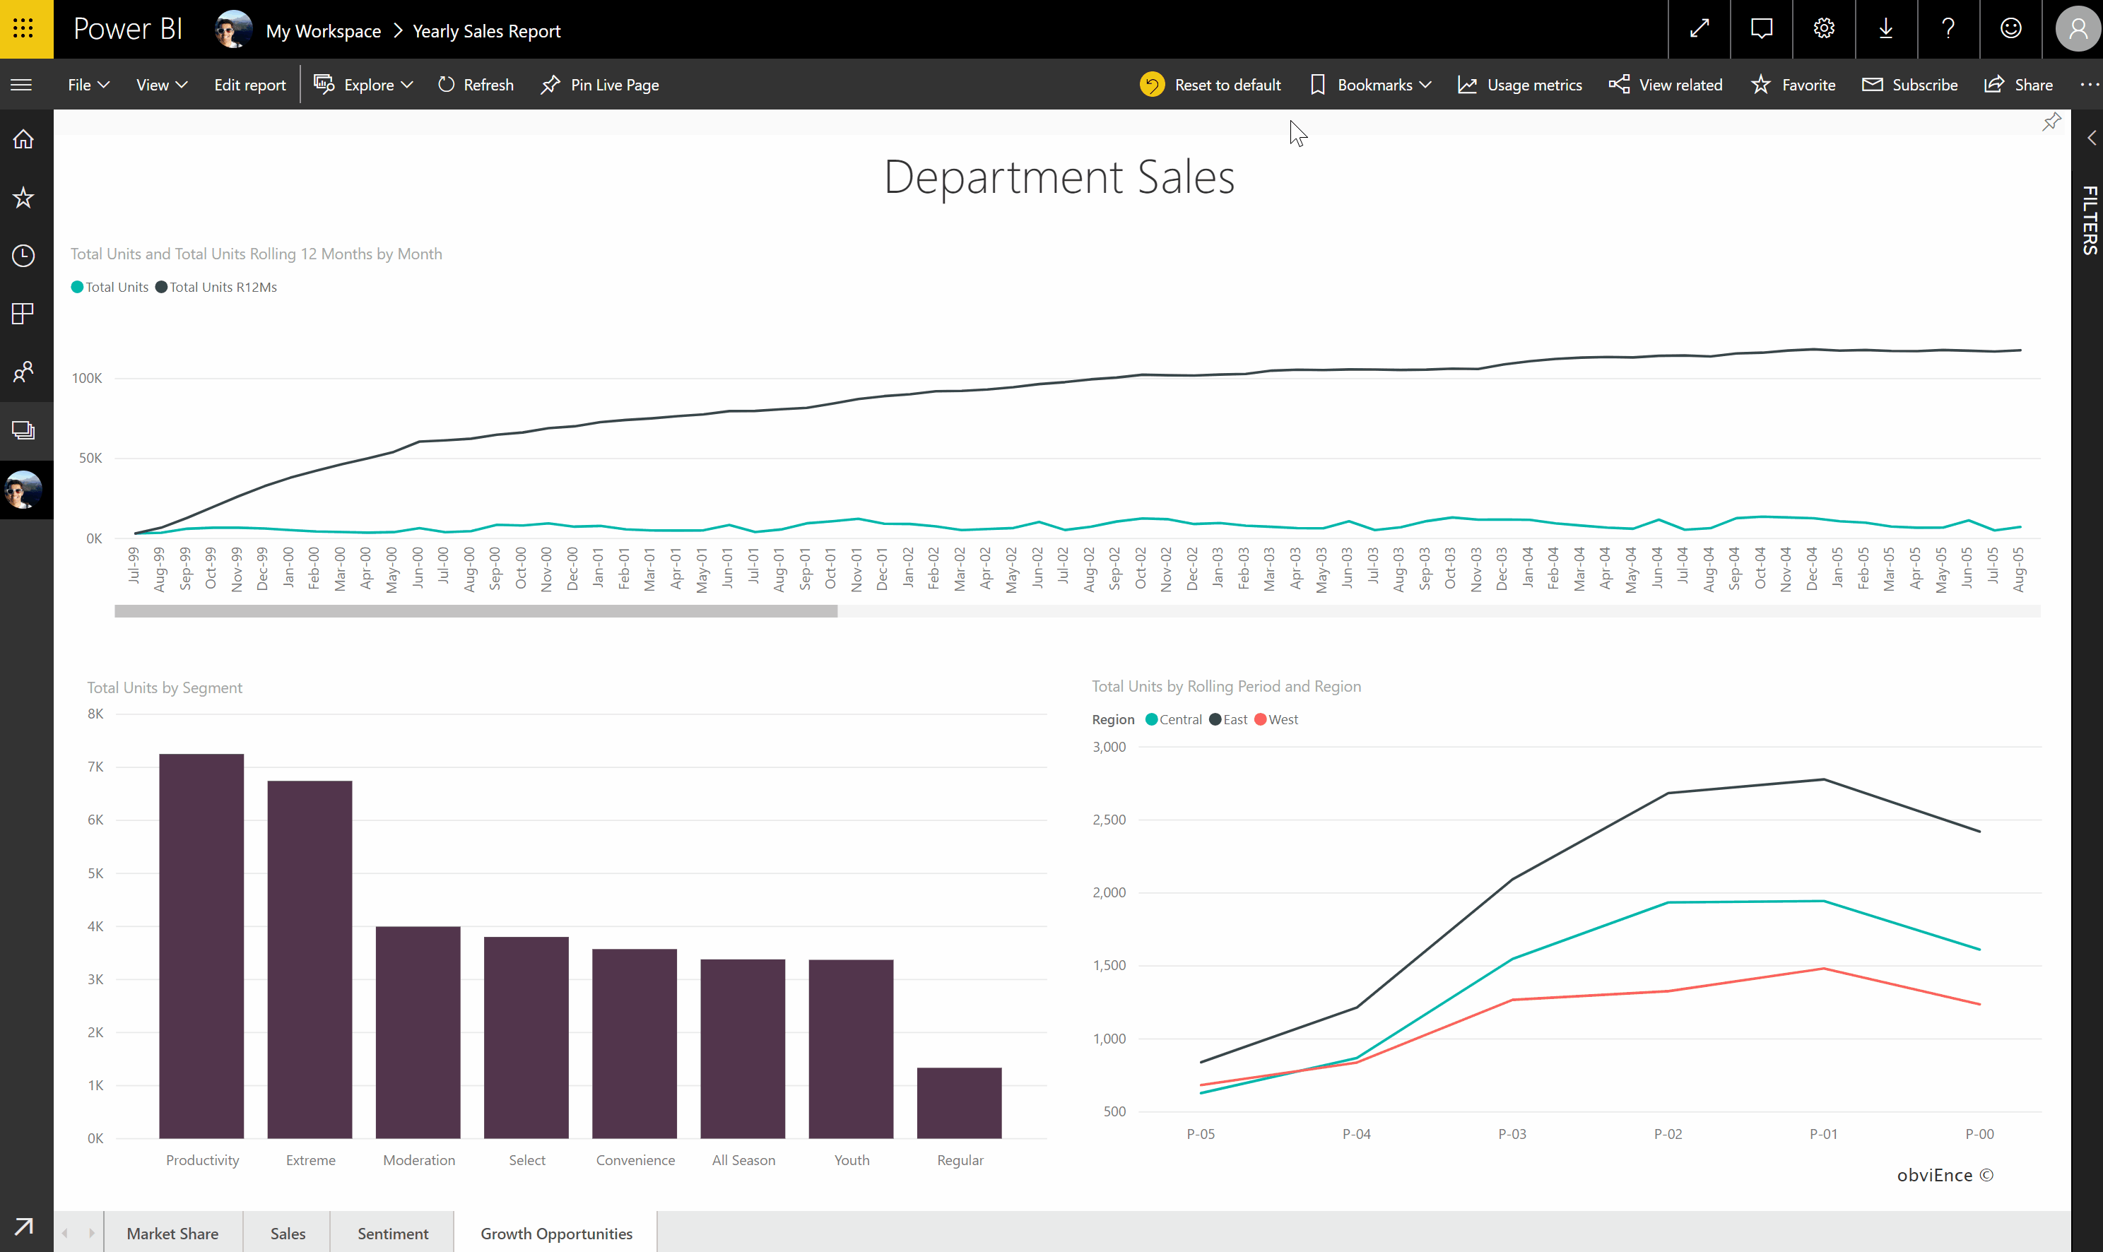Screen dimensions: 2103x1252
Task: Open Workspaces icon in left sidebar
Action: [23, 430]
